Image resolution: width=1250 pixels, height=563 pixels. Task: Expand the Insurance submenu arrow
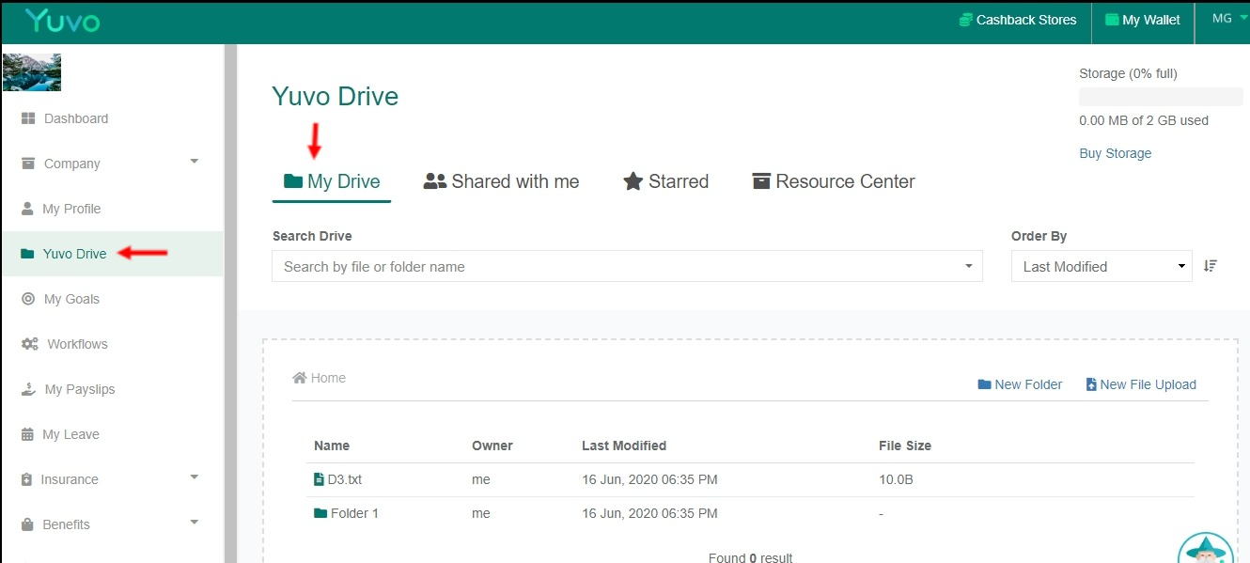coord(195,477)
